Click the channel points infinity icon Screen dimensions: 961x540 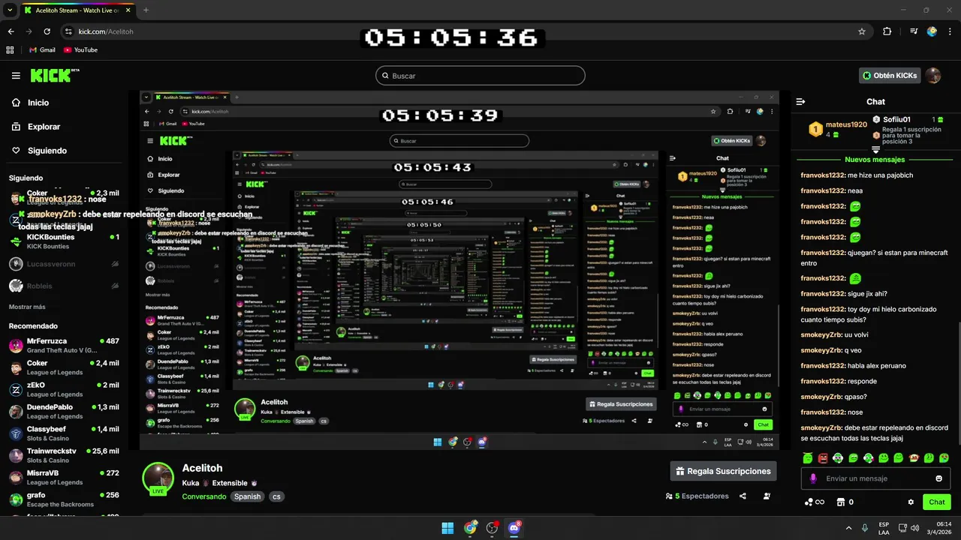coord(814,502)
